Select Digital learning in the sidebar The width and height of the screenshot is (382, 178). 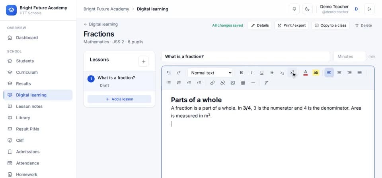tap(38, 95)
